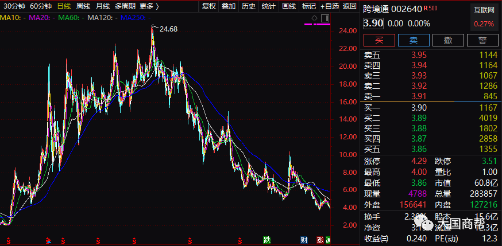Select the 周线 weekly chart tab

pos(83,6)
